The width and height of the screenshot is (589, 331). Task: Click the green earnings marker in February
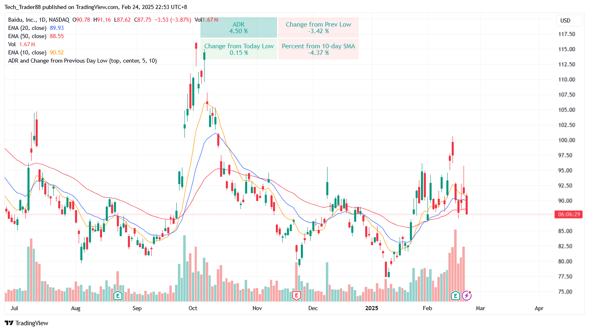[x=455, y=295]
